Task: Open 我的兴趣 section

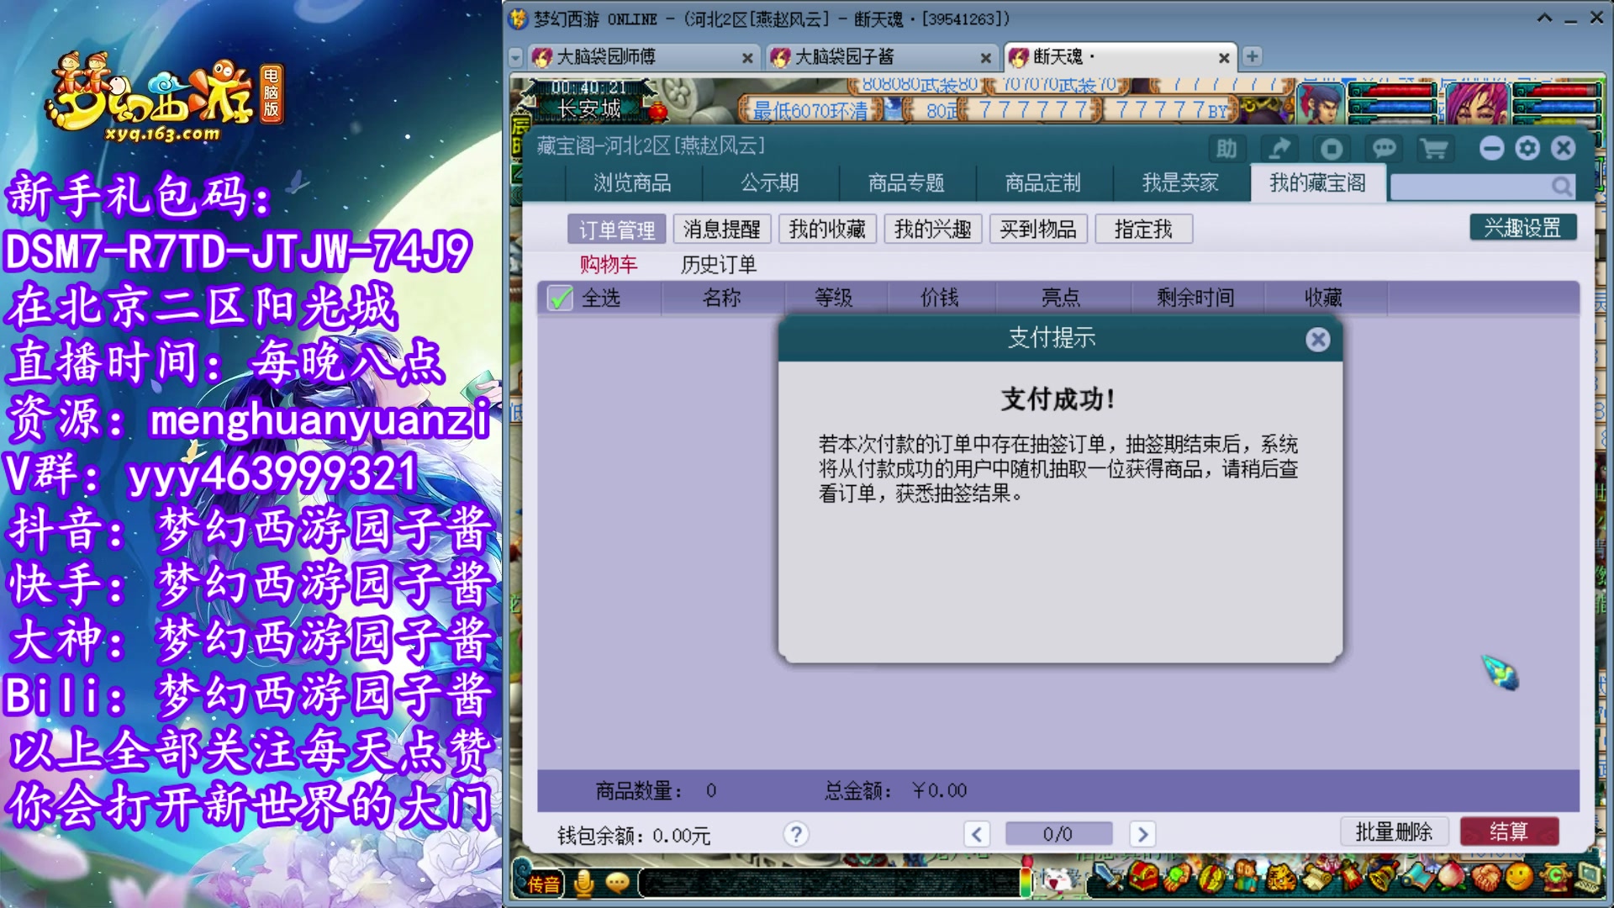Action: tap(933, 230)
